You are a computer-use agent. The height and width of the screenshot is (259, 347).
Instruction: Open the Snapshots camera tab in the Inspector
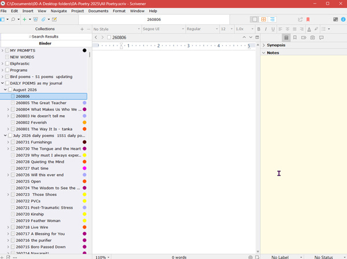pos(312,38)
